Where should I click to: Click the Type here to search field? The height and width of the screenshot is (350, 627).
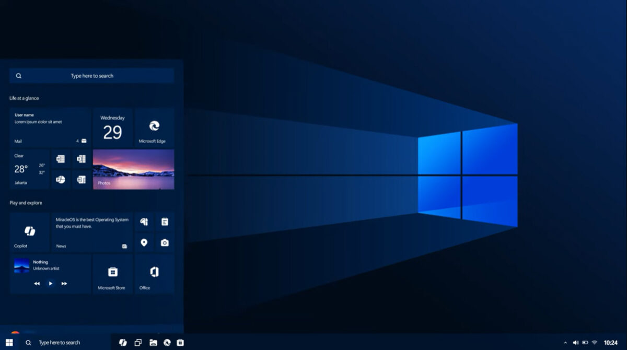91,75
